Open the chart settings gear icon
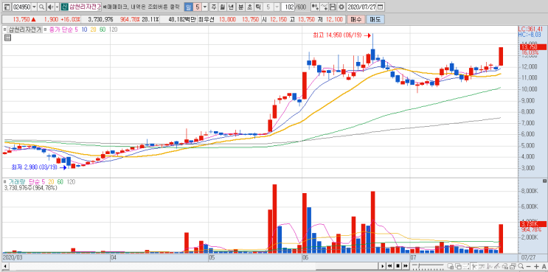Screen dimensions: 548x272 pos(341,7)
